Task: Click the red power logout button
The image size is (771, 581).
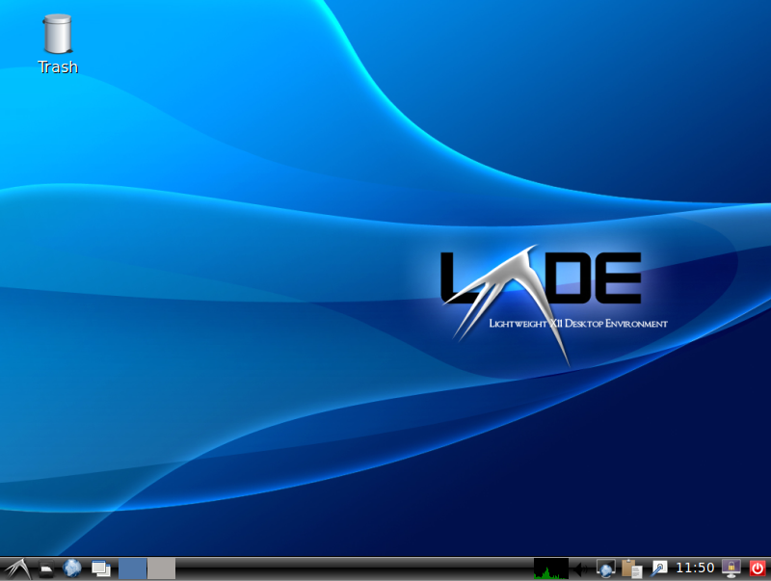Action: coord(758,568)
